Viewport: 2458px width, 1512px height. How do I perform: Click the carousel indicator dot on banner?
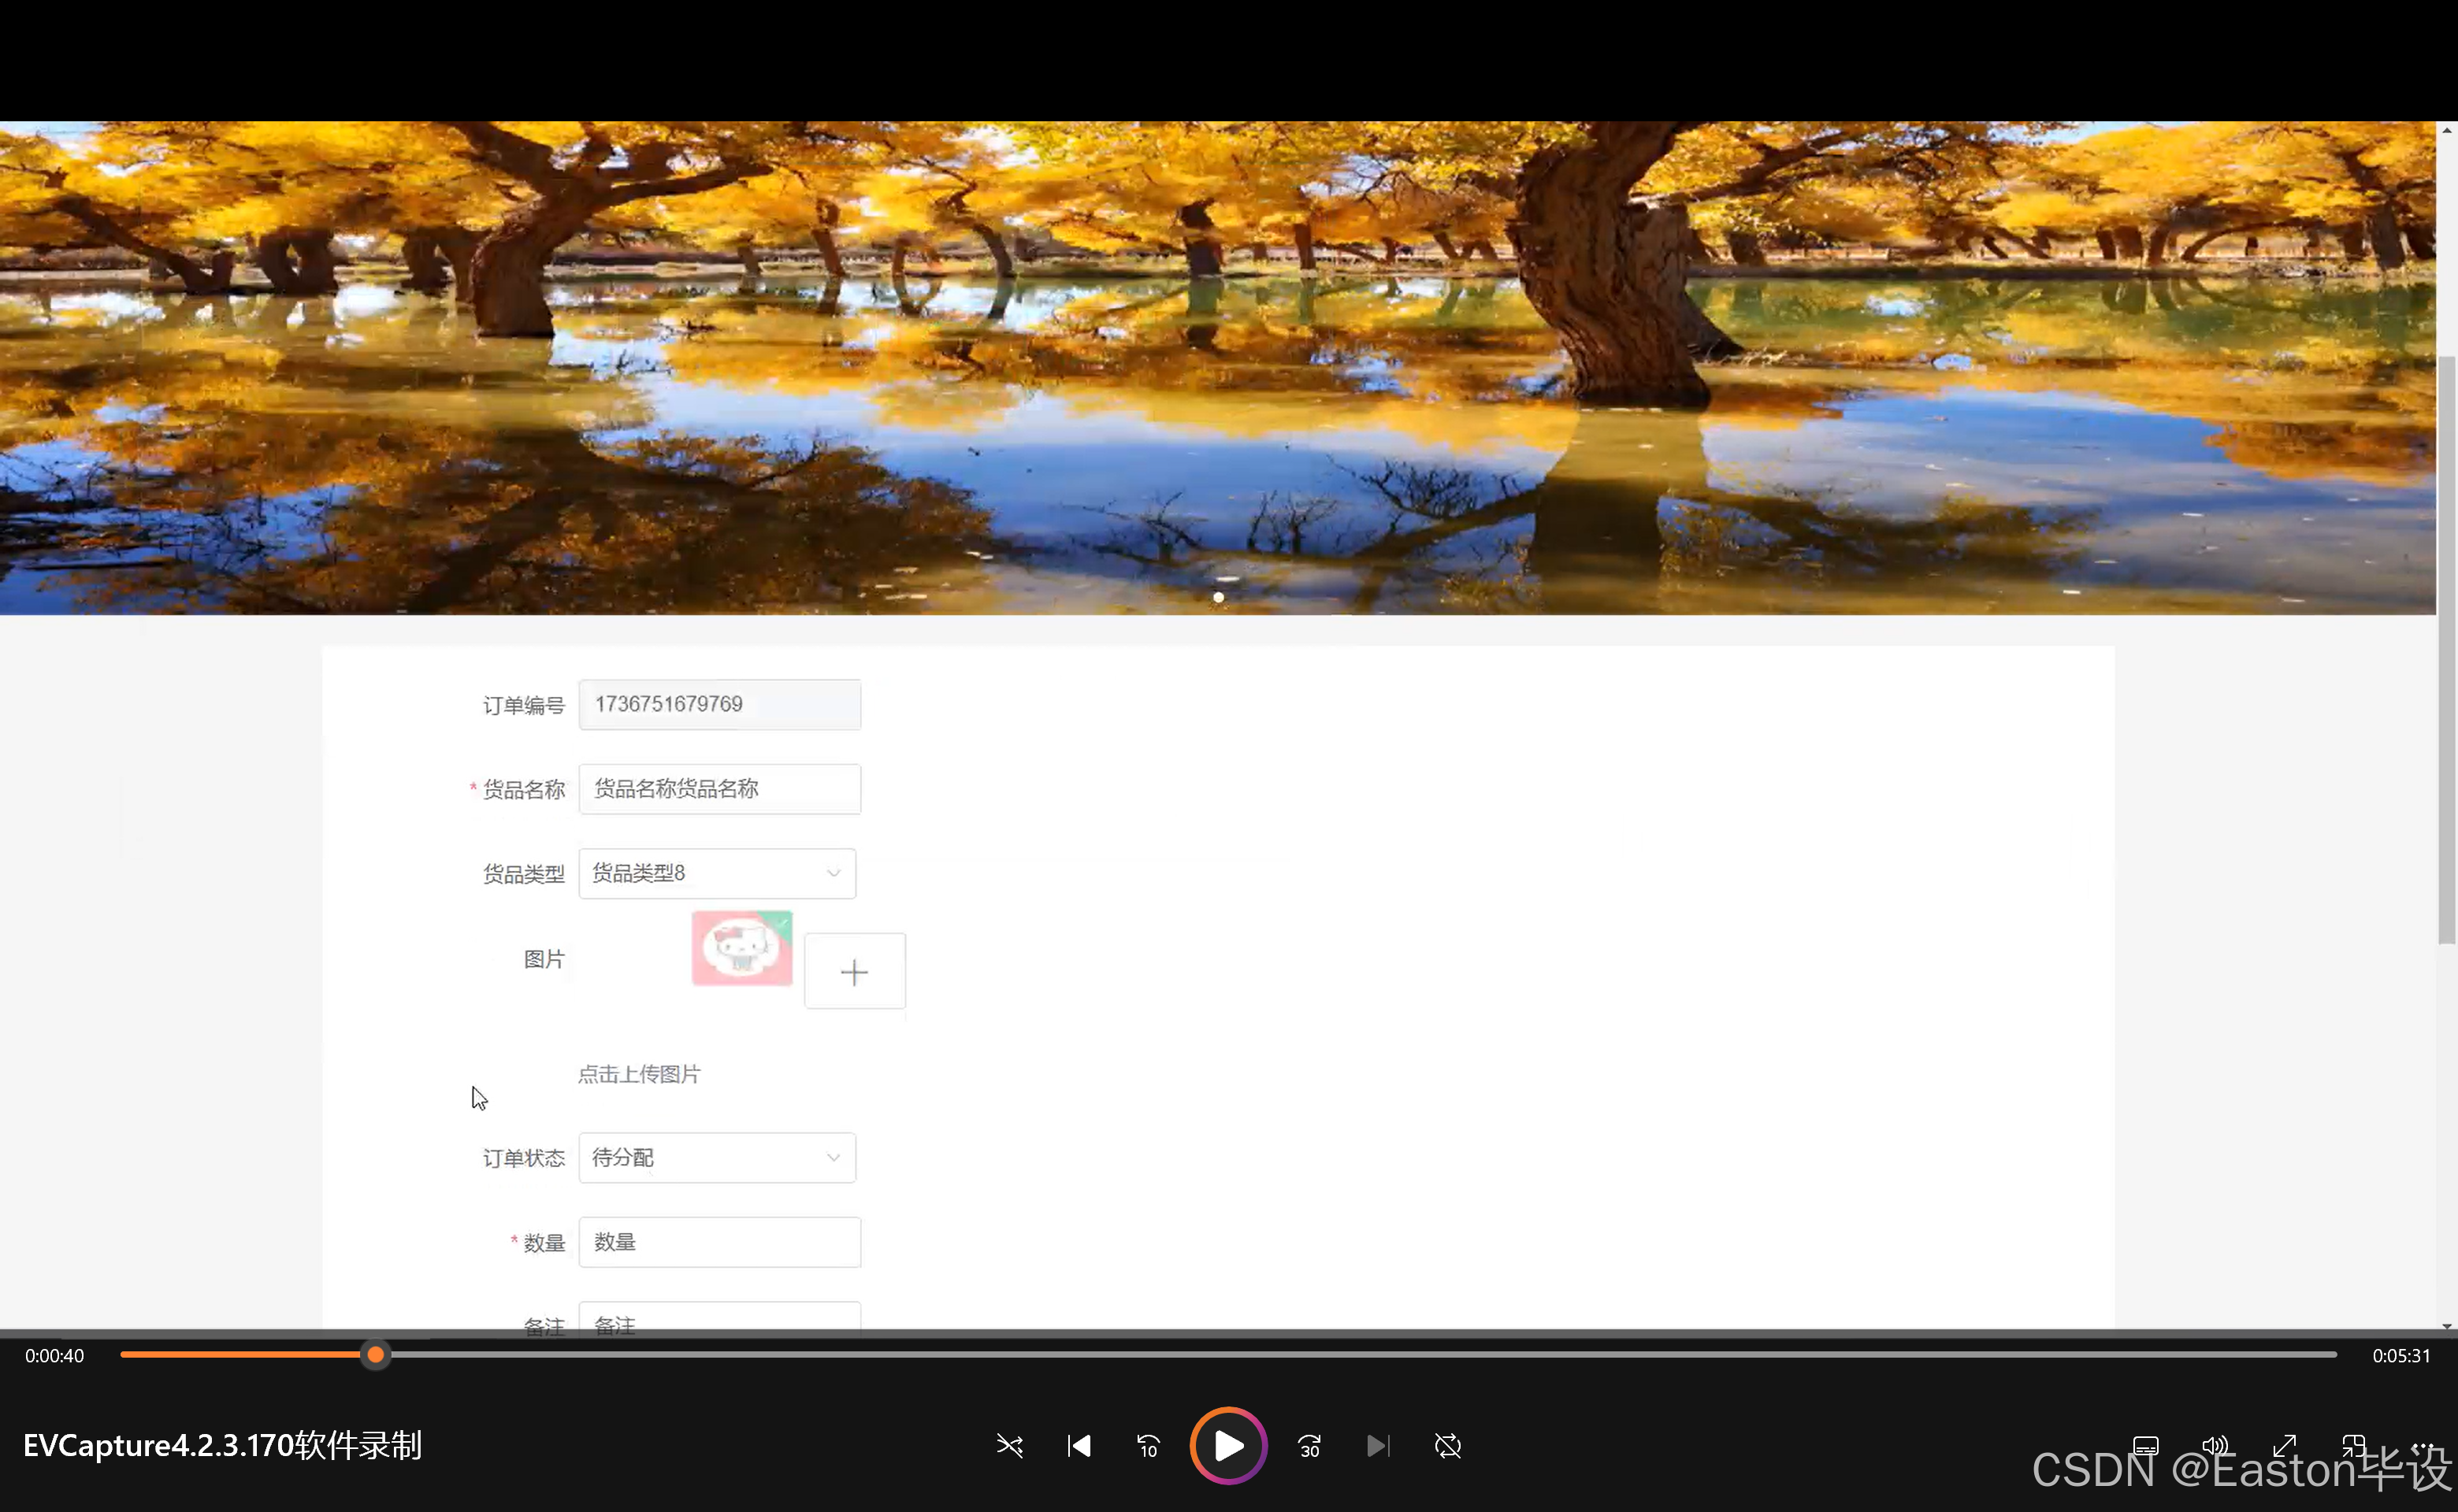(x=1219, y=597)
